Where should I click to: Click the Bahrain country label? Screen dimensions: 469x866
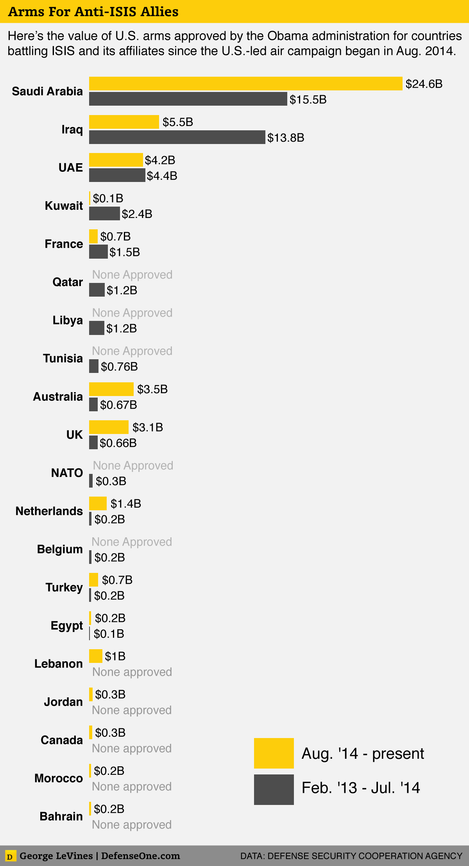[x=61, y=816]
